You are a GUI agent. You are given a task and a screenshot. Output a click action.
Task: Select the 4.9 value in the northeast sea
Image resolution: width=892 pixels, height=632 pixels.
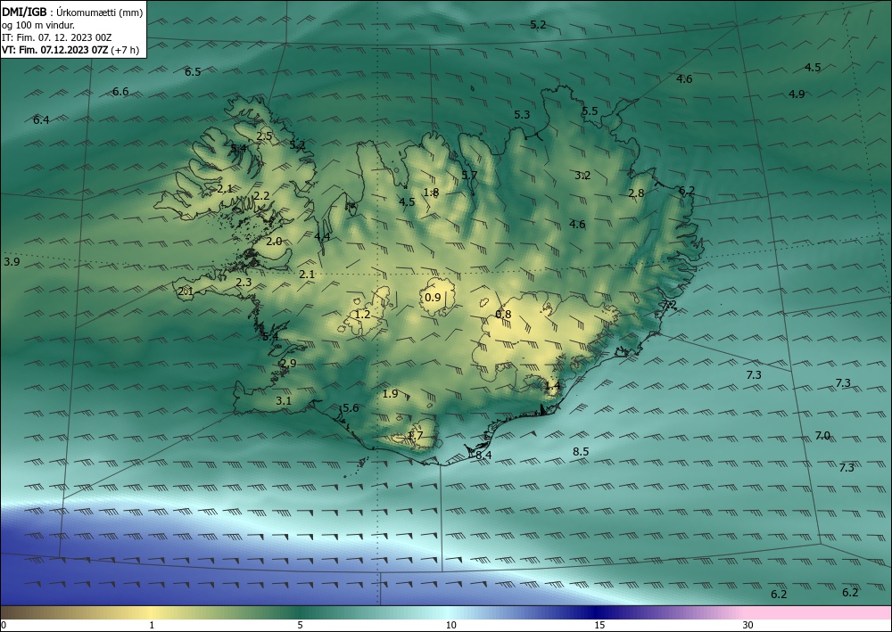(797, 94)
